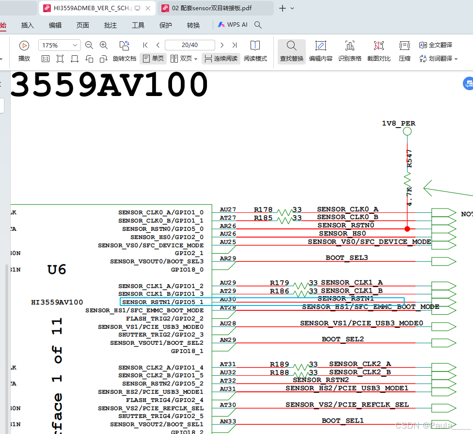Open the 批注 menu
Viewport: 473px width, 434px height.
tap(110, 25)
